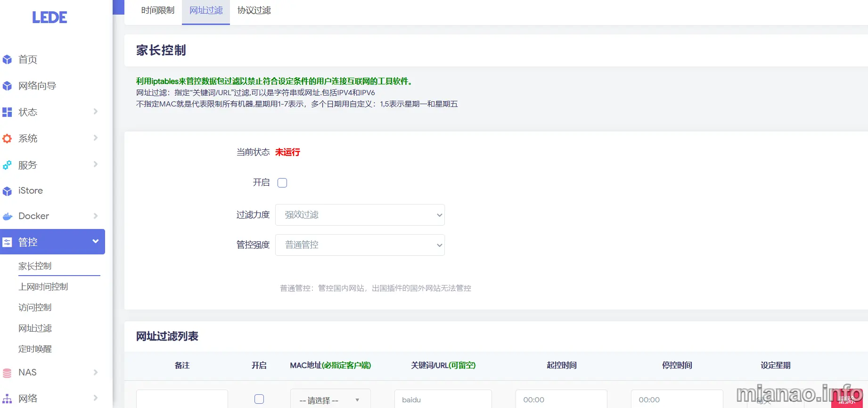
Task: Click the 系统 gear icon
Action: (x=7, y=139)
